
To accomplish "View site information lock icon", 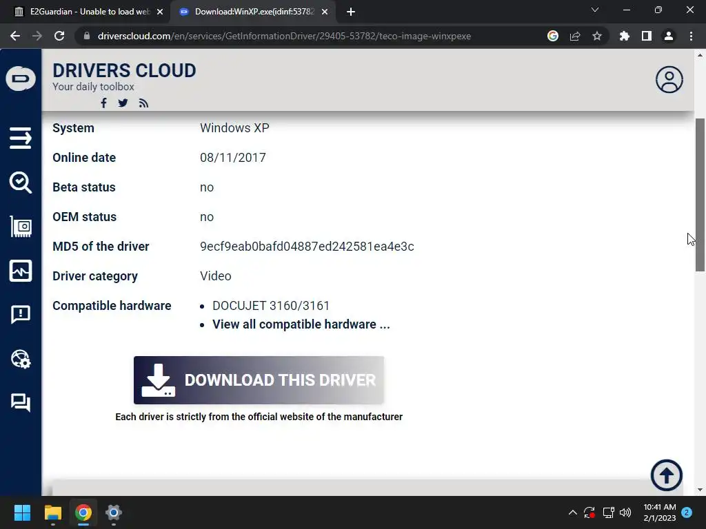I will coord(87,36).
